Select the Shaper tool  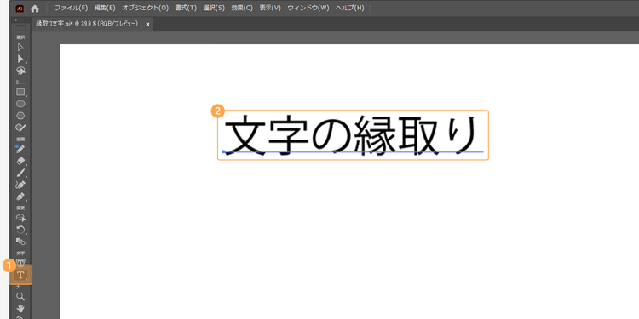(20, 128)
